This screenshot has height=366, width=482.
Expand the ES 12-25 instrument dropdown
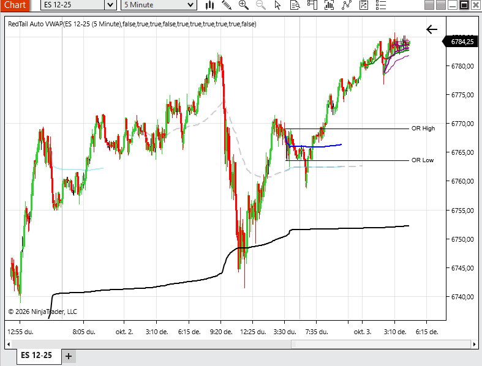(110, 5)
